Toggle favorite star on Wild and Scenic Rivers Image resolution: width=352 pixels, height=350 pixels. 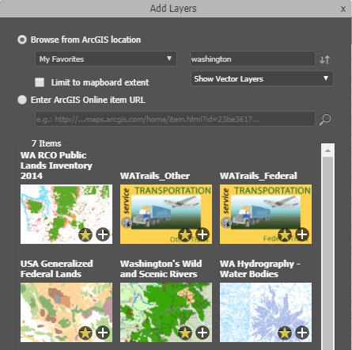(x=185, y=333)
